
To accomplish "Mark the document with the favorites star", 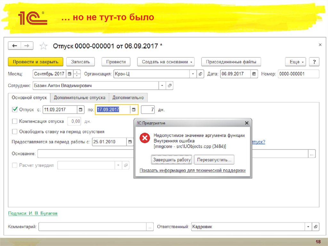I will (x=43, y=46).
